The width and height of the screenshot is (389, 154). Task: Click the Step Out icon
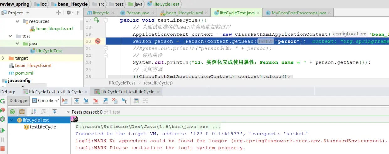[x=105, y=101]
